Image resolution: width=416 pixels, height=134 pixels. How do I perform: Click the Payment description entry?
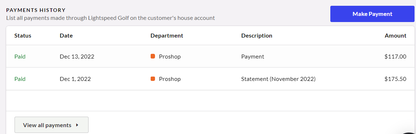253,56
